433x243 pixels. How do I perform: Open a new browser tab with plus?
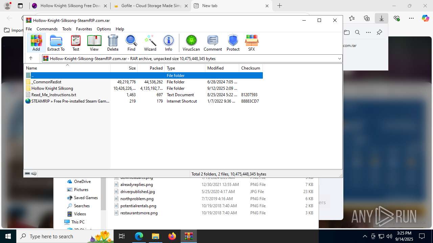(279, 6)
